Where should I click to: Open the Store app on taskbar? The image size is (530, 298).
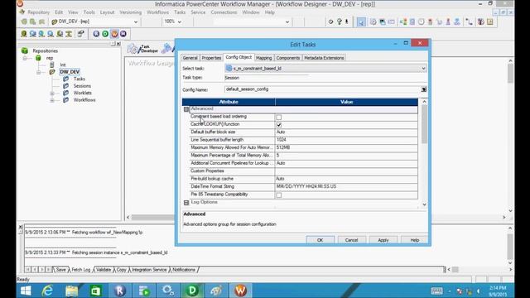pyautogui.click(x=96, y=291)
